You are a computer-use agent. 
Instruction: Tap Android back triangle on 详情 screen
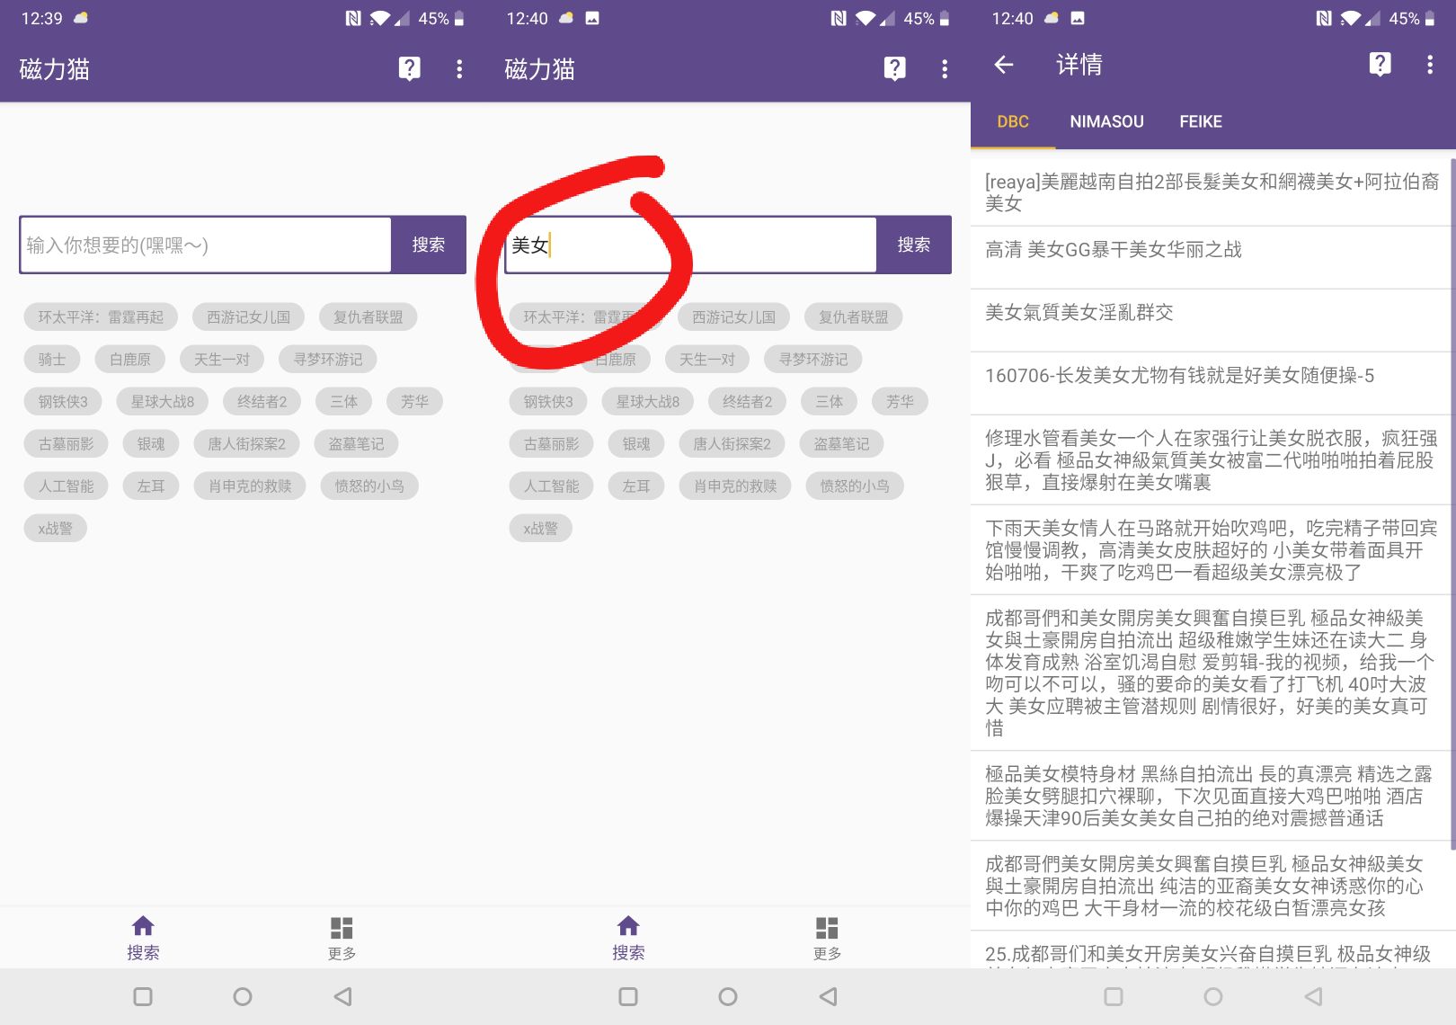tap(1313, 996)
